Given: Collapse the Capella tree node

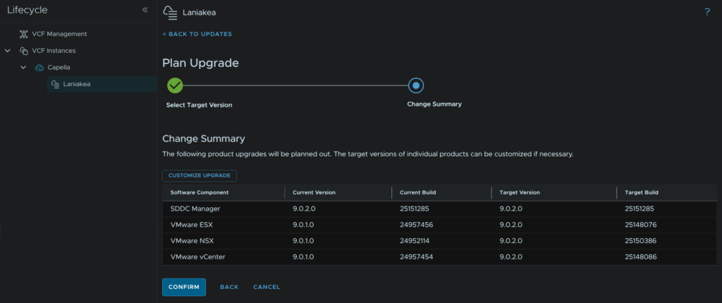Looking at the screenshot, I should [x=23, y=68].
